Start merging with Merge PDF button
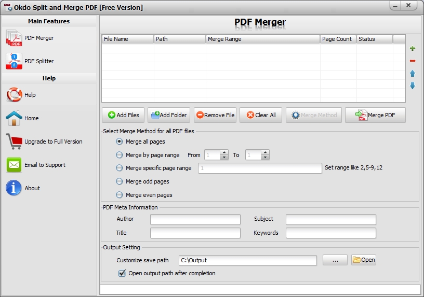Image resolution: width=424 pixels, height=297 pixels. (375, 115)
